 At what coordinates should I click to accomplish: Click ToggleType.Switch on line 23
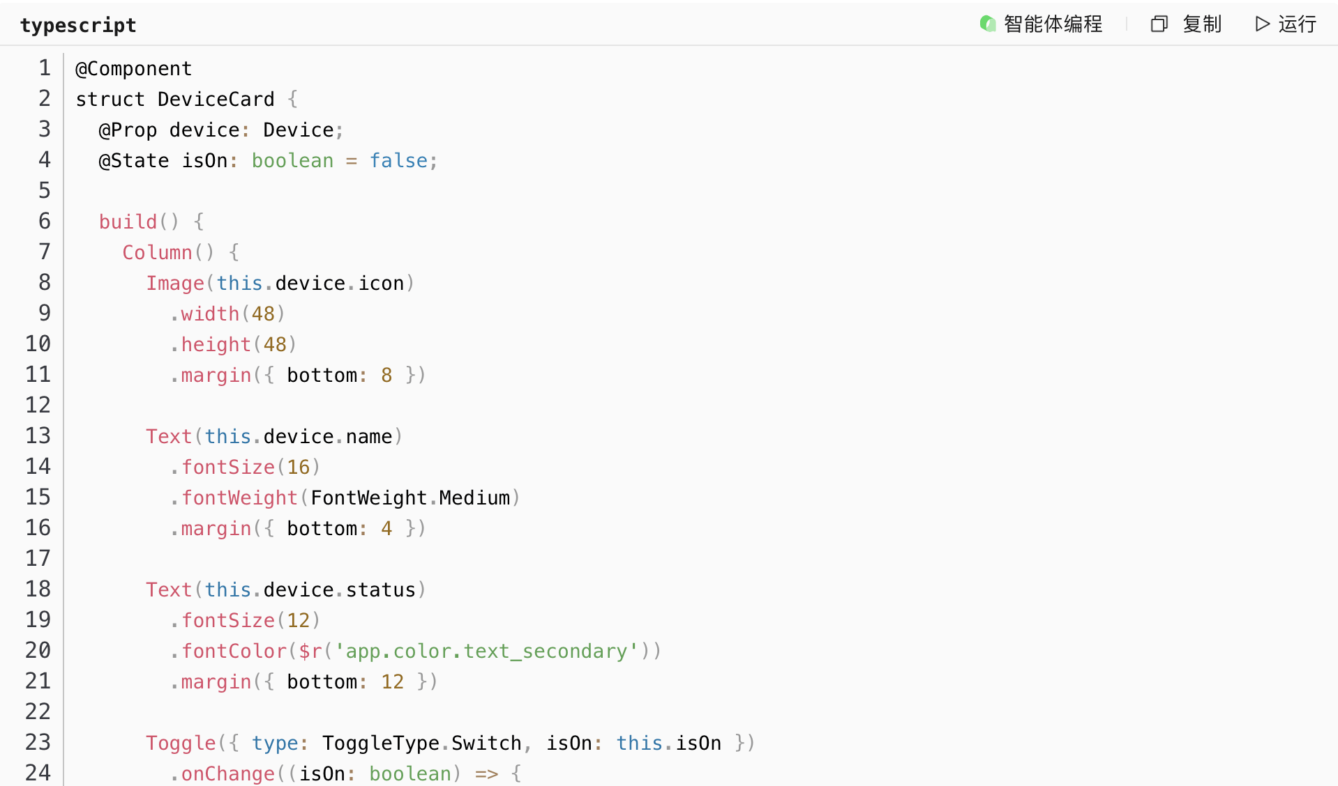coord(421,743)
